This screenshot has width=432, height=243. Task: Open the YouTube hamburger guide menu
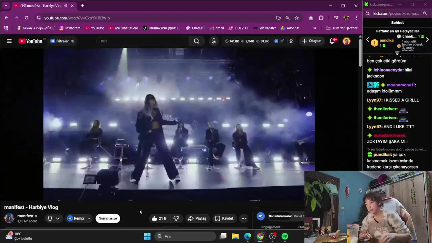[9, 41]
